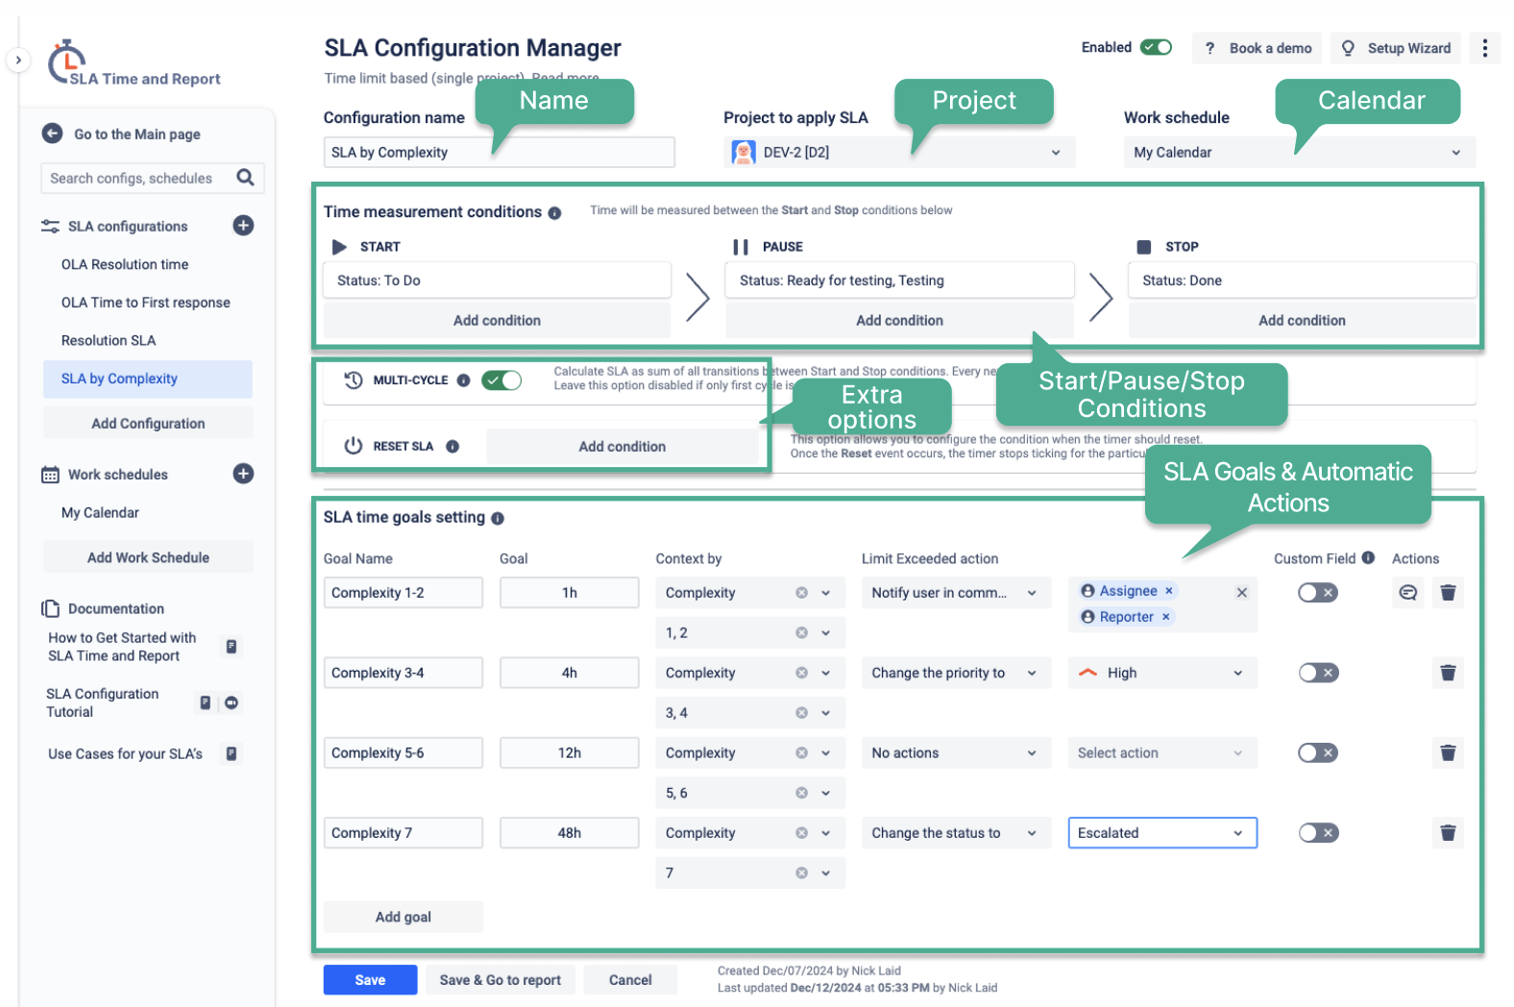Toggle the Enabled switch off
Viewport: 1514px width, 1007px height.
[x=1156, y=47]
